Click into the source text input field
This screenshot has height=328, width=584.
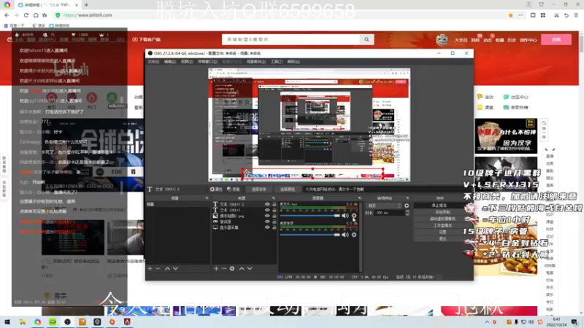387,190
